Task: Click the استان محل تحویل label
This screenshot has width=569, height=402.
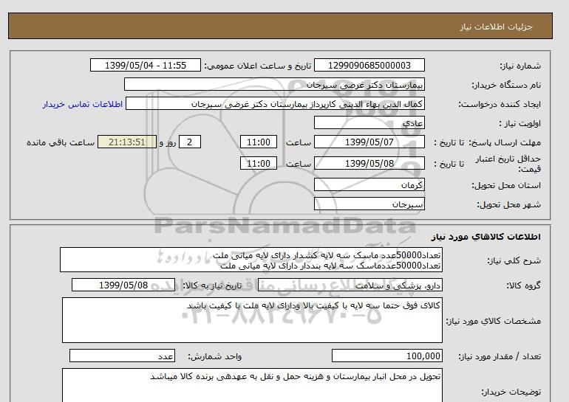Action: pyautogui.click(x=506, y=185)
